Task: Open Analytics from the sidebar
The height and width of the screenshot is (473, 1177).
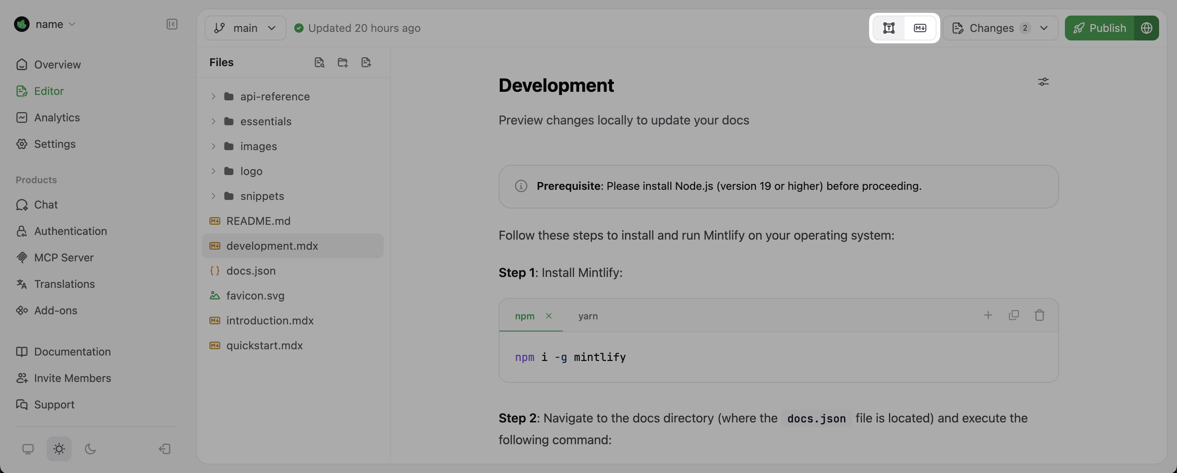Action: click(57, 117)
